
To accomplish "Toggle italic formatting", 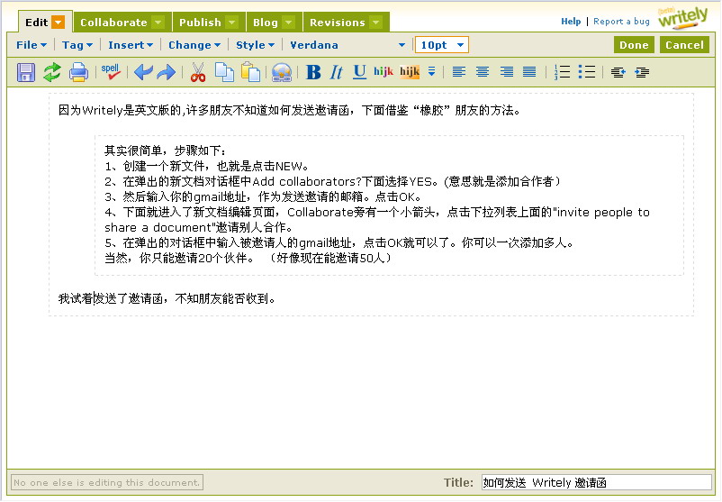I will pyautogui.click(x=337, y=72).
